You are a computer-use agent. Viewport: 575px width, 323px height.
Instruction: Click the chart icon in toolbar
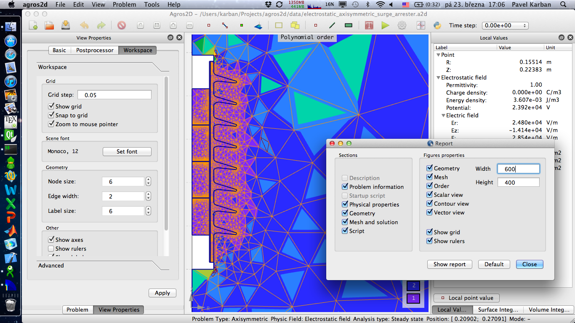(421, 25)
